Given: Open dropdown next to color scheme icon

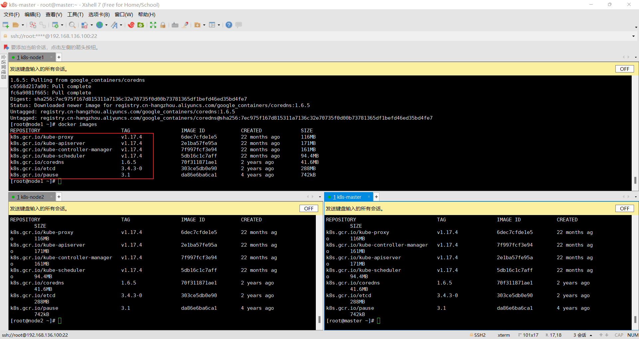Looking at the screenshot, I should click(92, 25).
